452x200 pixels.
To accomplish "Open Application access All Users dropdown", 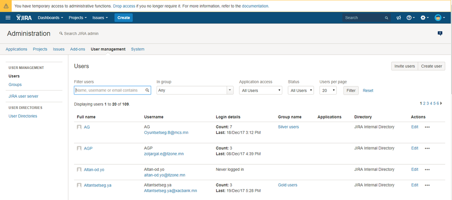I will [261, 91].
